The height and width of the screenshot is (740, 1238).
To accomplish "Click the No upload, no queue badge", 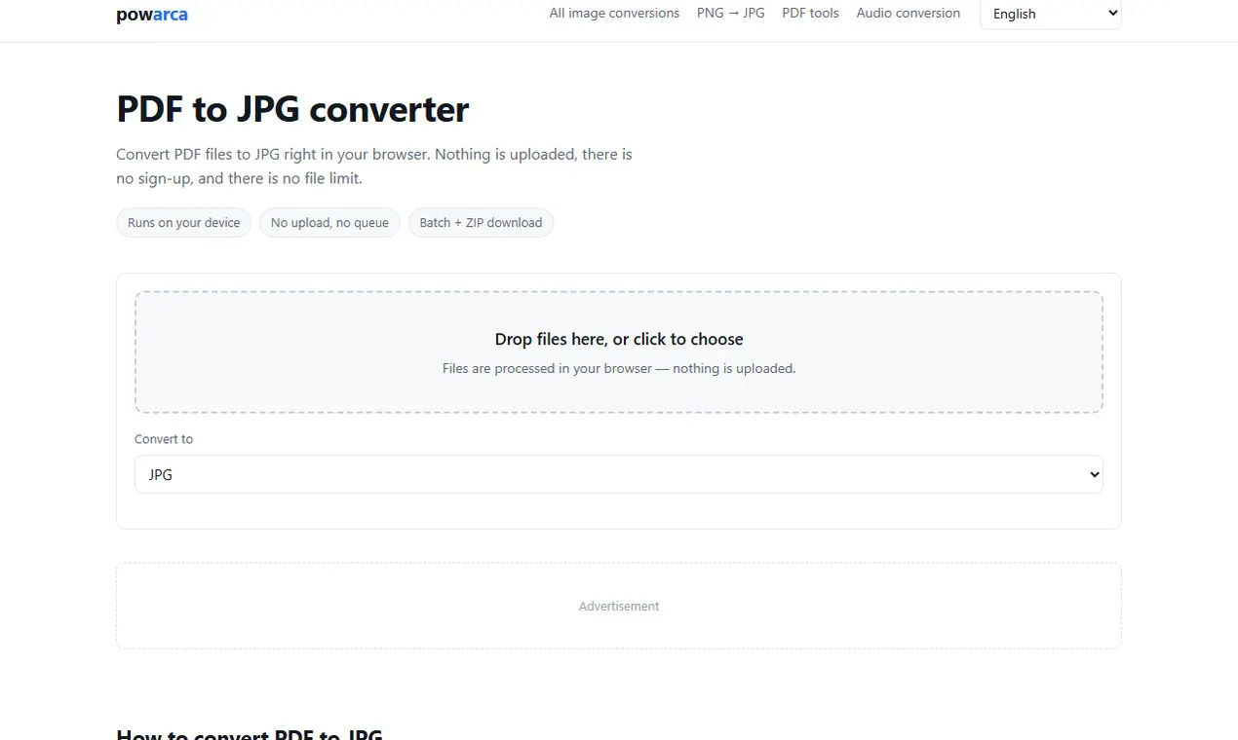I will click(329, 223).
